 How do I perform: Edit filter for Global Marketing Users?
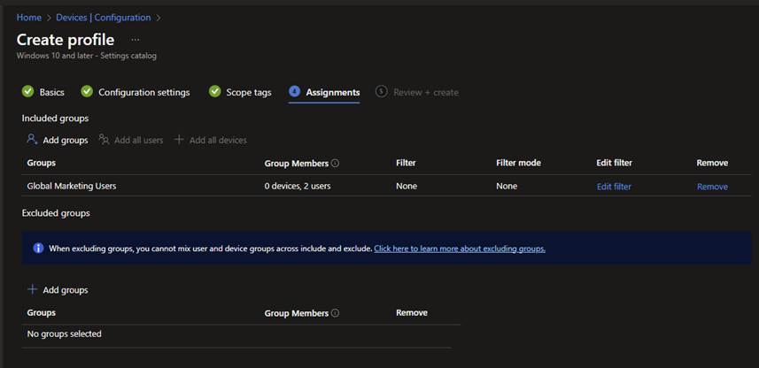(x=614, y=187)
